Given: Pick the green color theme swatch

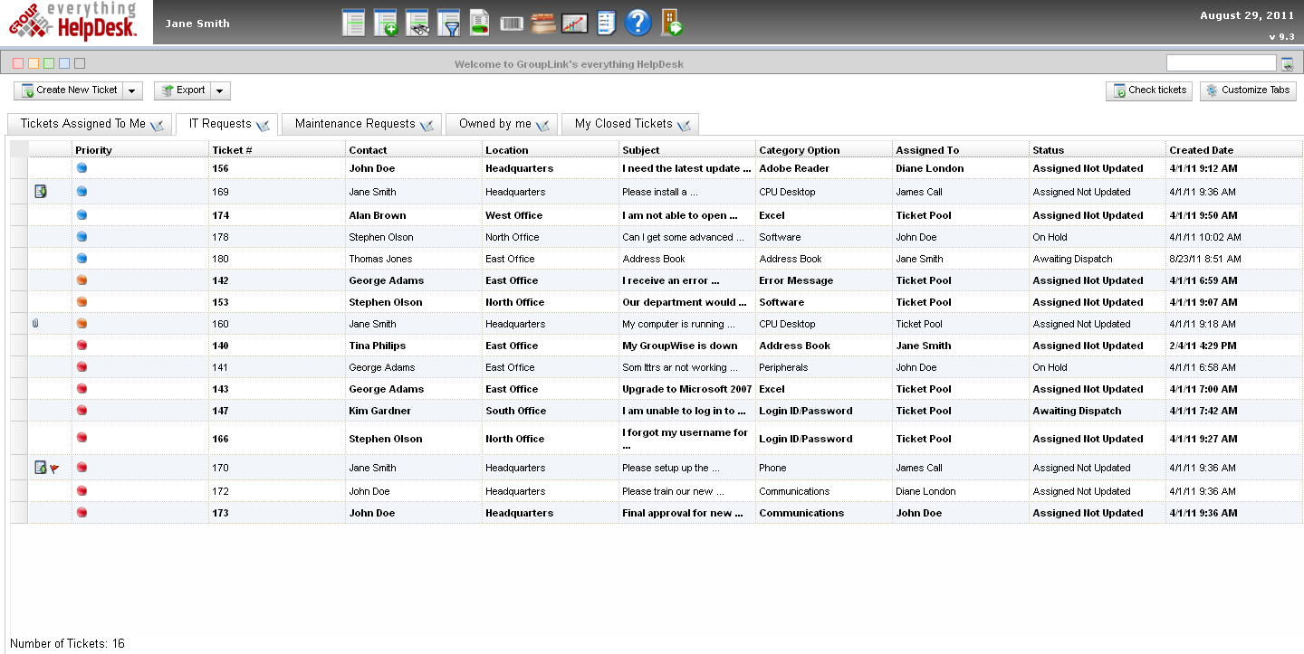Looking at the screenshot, I should click(x=49, y=63).
